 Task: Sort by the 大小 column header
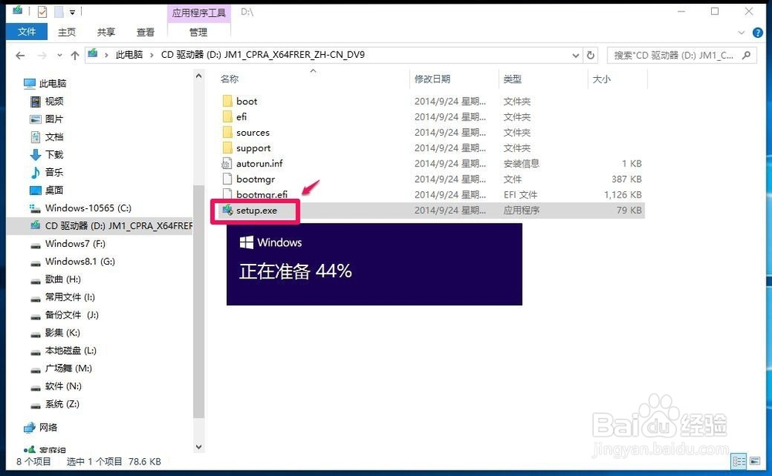601,79
